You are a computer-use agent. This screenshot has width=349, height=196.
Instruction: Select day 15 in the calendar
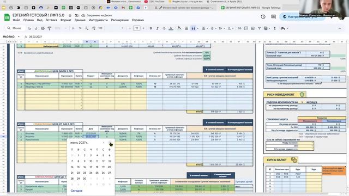[x=79, y=167]
